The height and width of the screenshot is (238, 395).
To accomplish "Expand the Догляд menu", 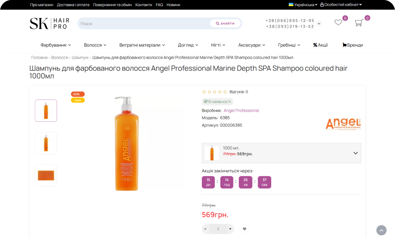I will (x=188, y=45).
